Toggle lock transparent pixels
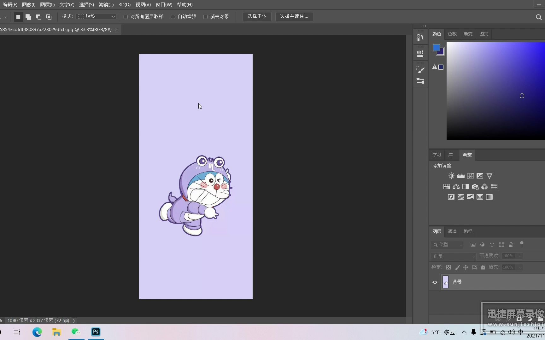Viewport: 545px width, 340px height. pyautogui.click(x=448, y=267)
